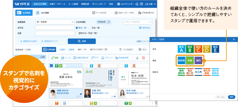Switch to the 会社情報 tab
This screenshot has height=107, width=238.
point(43,13)
